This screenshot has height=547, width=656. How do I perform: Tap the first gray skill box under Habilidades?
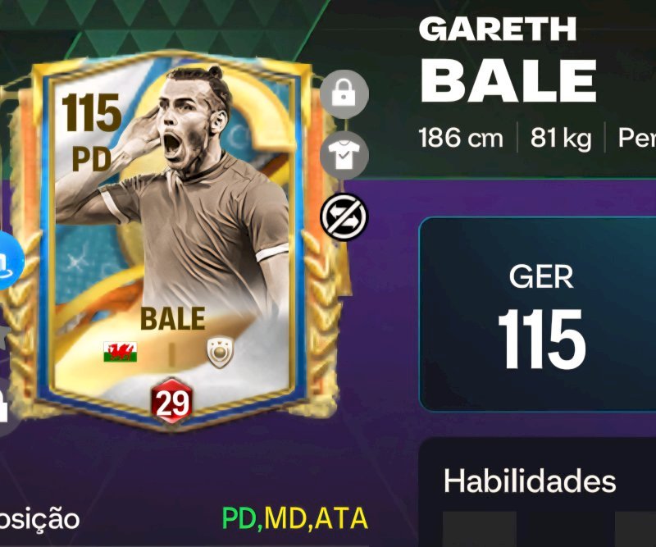coord(480,529)
